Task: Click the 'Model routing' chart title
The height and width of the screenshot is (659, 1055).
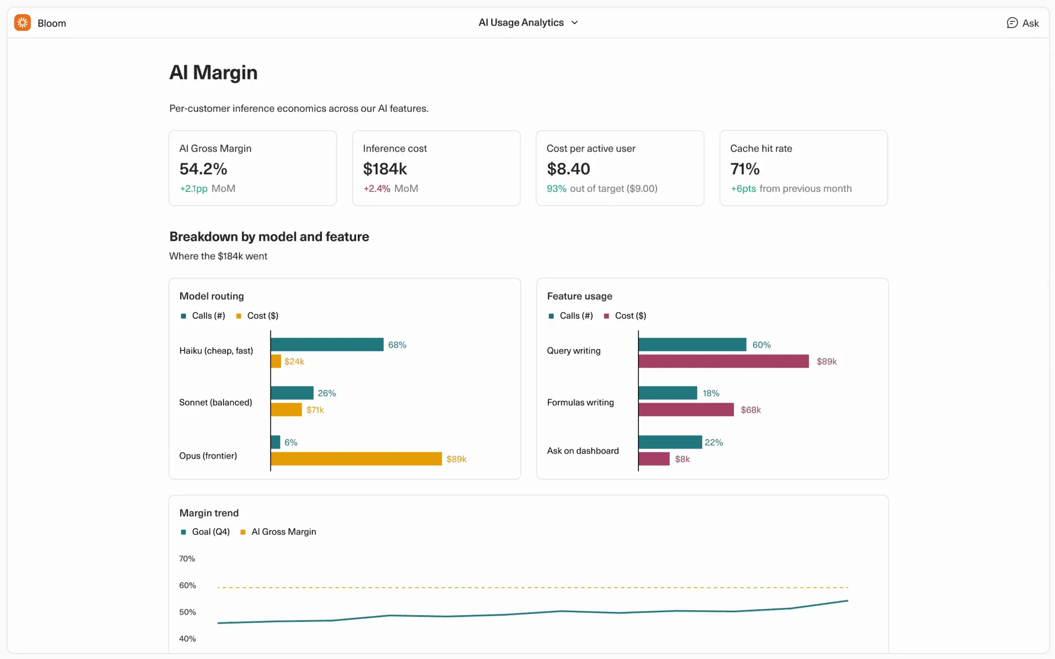Action: coord(212,296)
